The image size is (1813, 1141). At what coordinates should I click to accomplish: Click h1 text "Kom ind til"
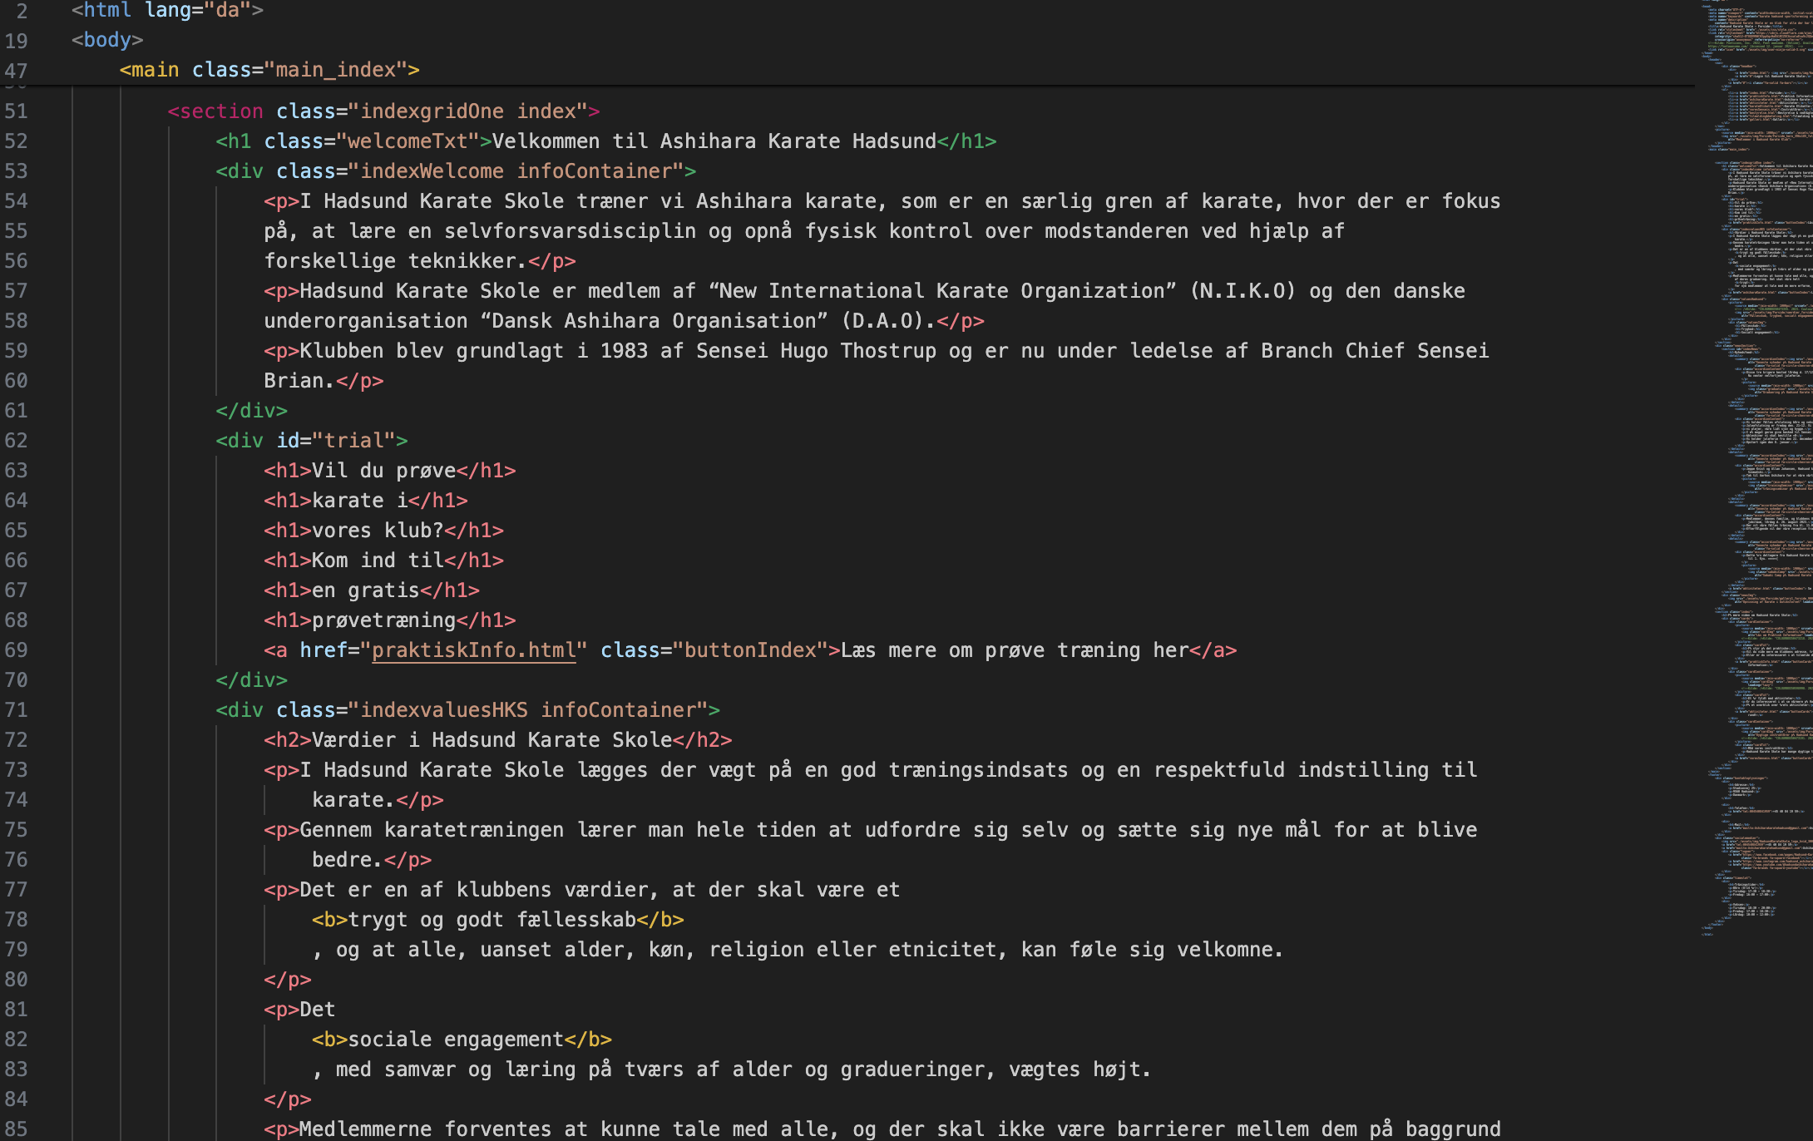(378, 561)
